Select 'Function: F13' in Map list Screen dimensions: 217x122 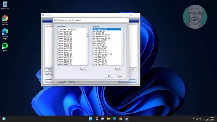click(65, 40)
